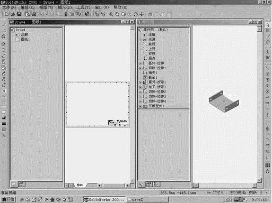272x203 pixels.
Task: Click the Draw4 root icon in drawing tree
Action: click(12, 30)
